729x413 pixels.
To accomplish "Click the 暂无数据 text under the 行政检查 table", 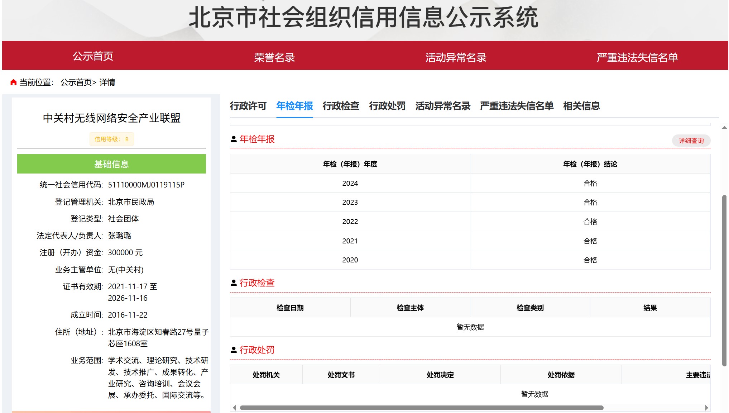I will [470, 327].
